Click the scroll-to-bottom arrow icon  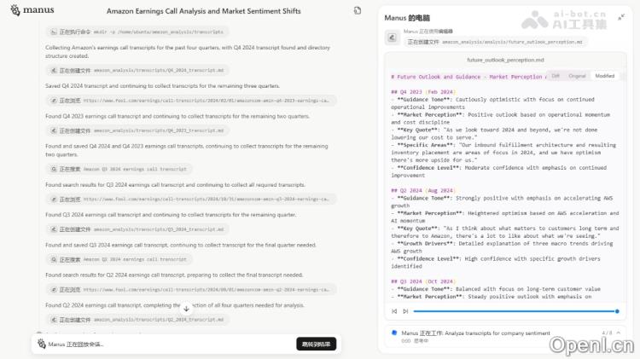(186, 308)
